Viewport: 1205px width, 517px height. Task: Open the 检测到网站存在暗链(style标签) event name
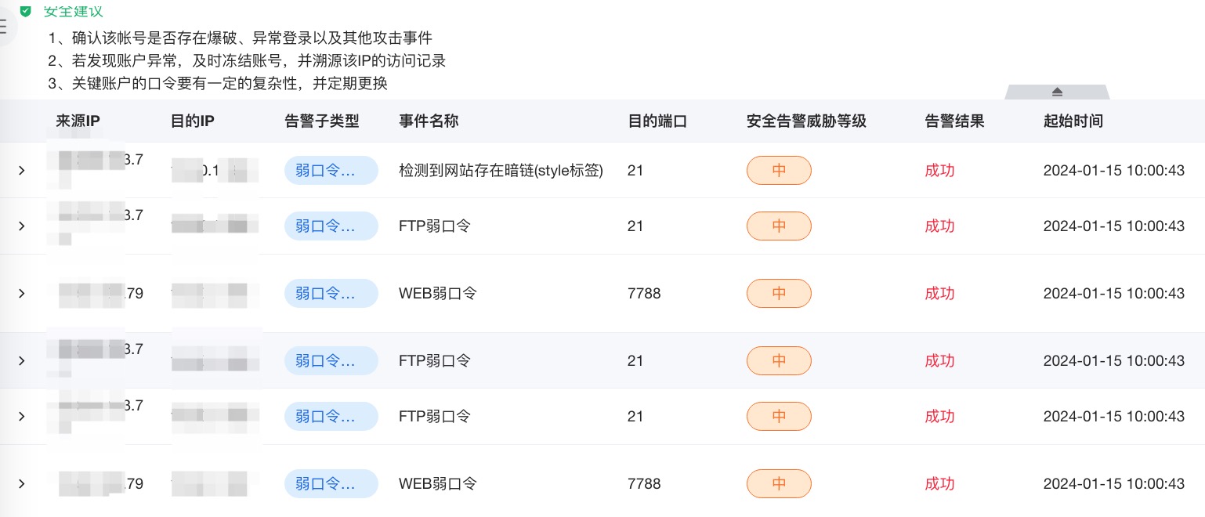[x=501, y=171]
